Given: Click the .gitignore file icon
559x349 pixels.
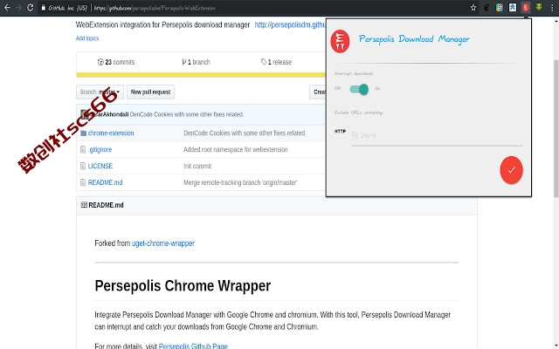Looking at the screenshot, I should pos(83,149).
